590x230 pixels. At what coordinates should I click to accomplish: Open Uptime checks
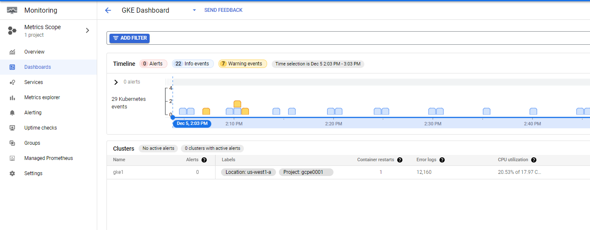pos(41,128)
